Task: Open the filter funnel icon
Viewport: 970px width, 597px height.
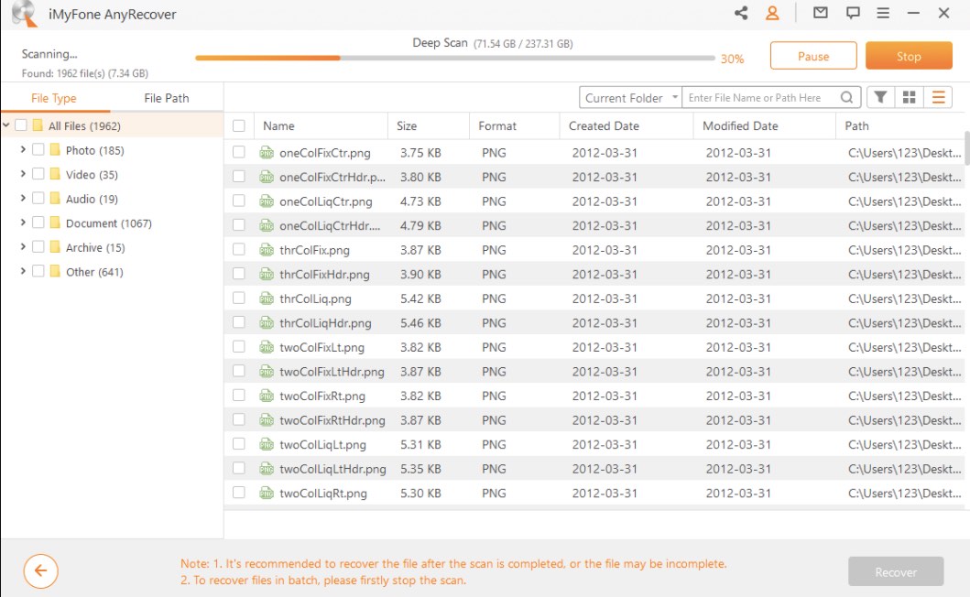Action: (x=880, y=97)
